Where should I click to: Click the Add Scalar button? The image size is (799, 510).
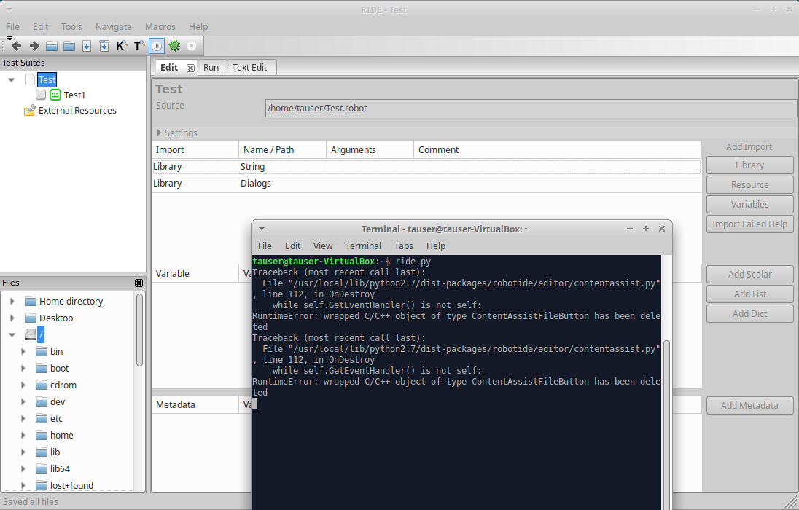point(749,274)
